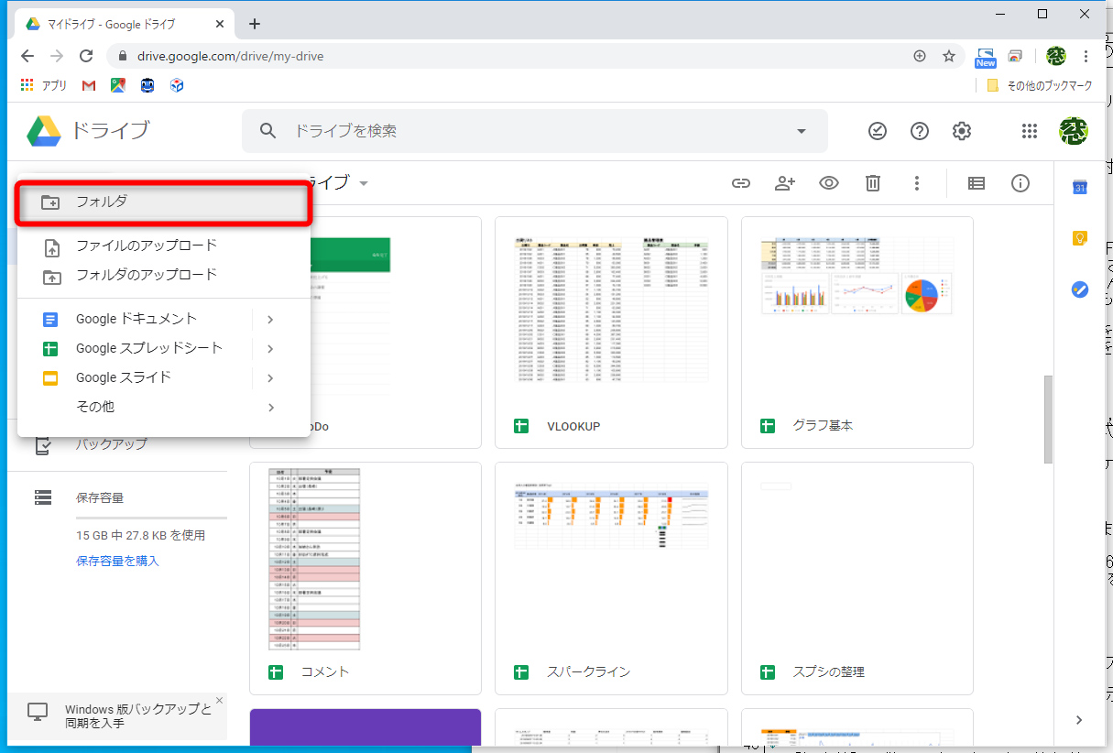Viewport: 1113px width, 753px height.
Task: Expand the Google ドキュメント submenu
Action: (x=136, y=318)
